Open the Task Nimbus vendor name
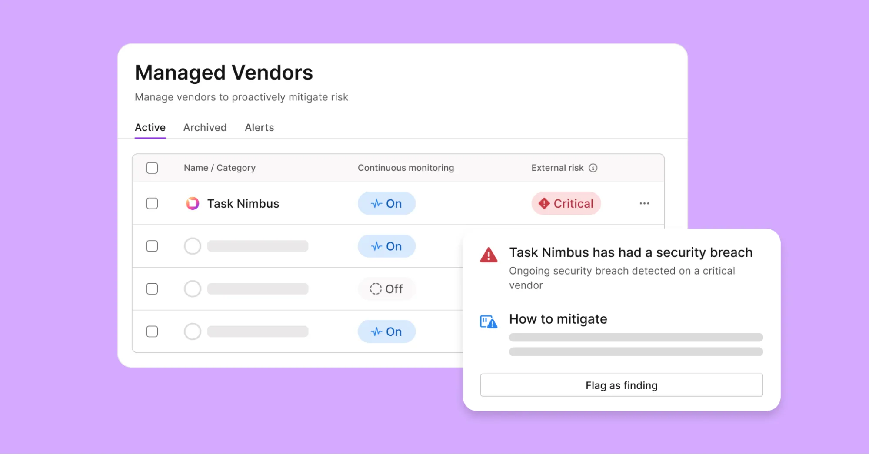Image resolution: width=869 pixels, height=454 pixels. point(243,203)
